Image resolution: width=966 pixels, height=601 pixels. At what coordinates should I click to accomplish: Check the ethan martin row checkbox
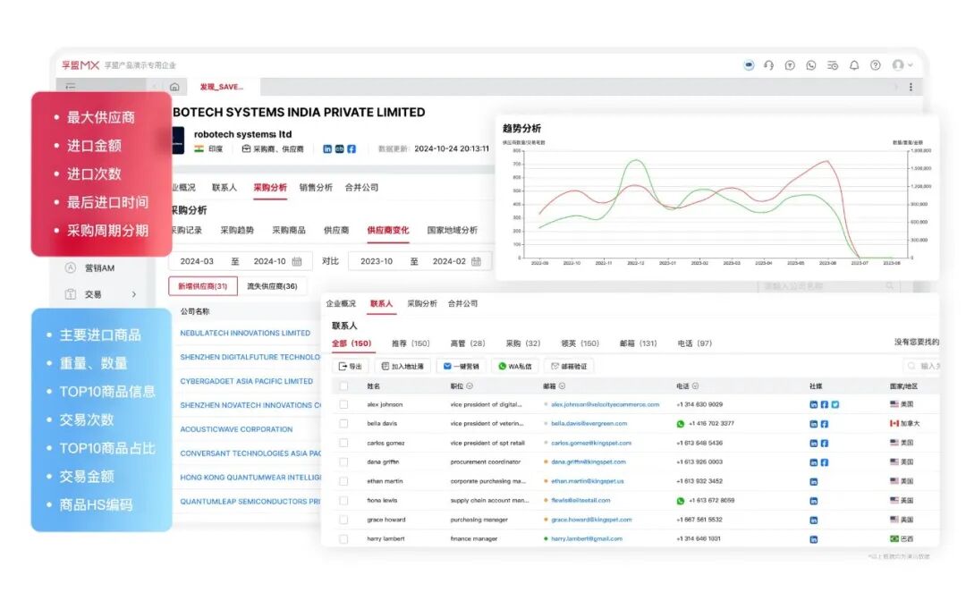[343, 481]
